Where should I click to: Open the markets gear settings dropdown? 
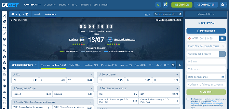tap(166, 65)
